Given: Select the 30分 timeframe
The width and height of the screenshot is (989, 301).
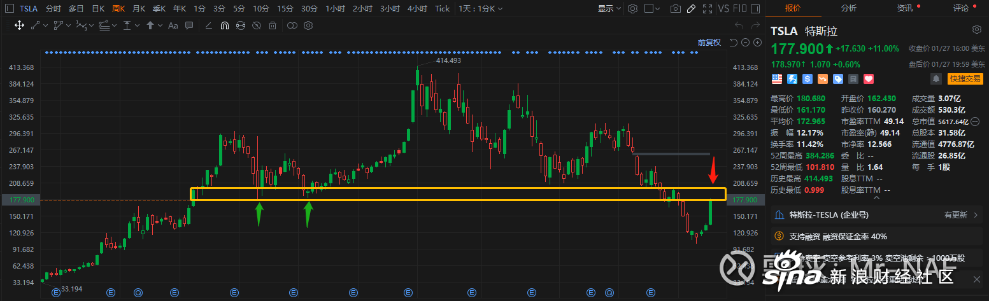Looking at the screenshot, I should pyautogui.click(x=310, y=9).
